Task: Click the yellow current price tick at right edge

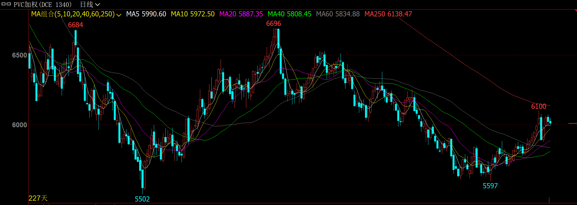Action: [572, 123]
